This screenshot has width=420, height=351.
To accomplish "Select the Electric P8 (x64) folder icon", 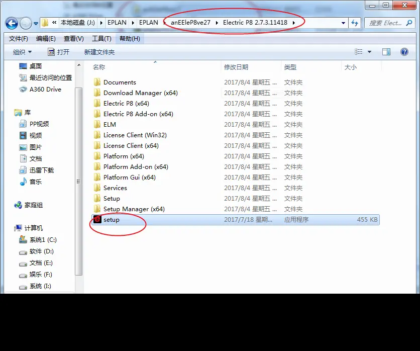I will [x=97, y=103].
